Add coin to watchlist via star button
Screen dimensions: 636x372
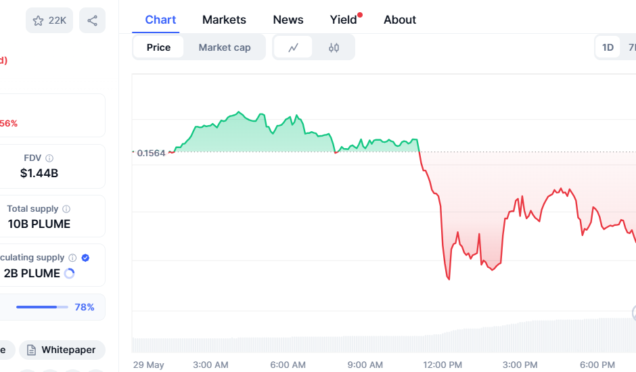coord(49,20)
